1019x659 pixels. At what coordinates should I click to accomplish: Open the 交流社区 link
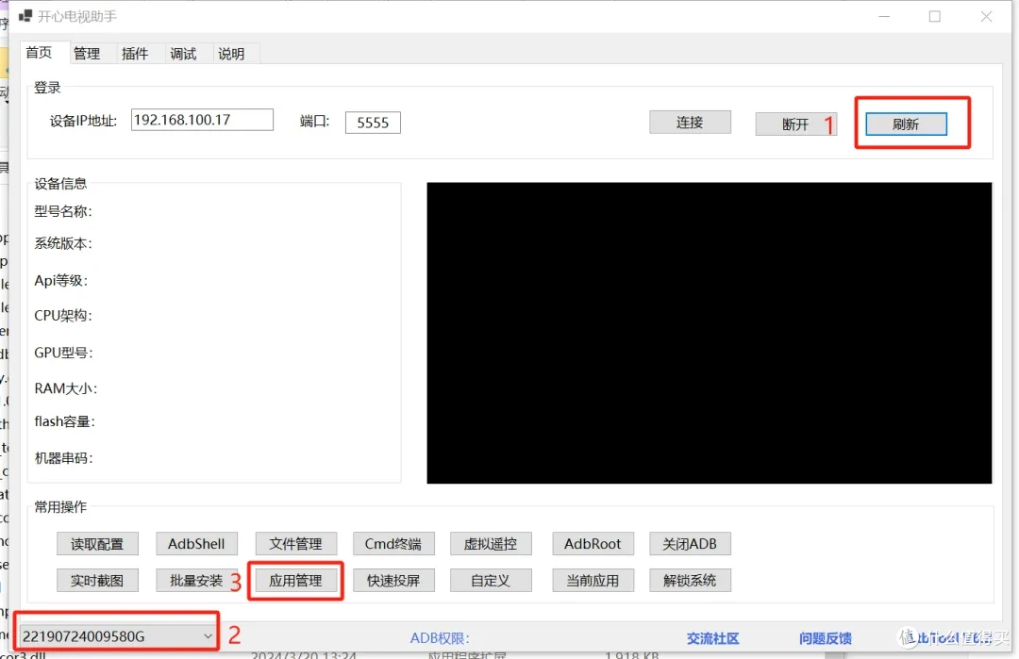(x=713, y=638)
